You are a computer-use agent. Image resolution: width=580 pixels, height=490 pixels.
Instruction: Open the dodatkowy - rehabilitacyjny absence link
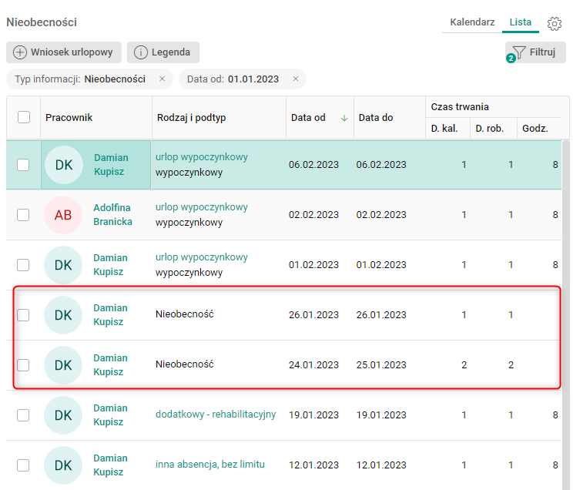pyautogui.click(x=215, y=414)
